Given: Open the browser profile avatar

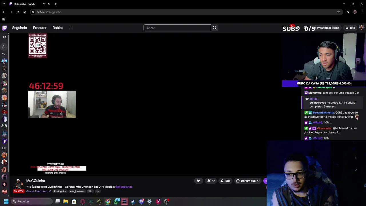Looking at the screenshot, I should pos(355,12).
